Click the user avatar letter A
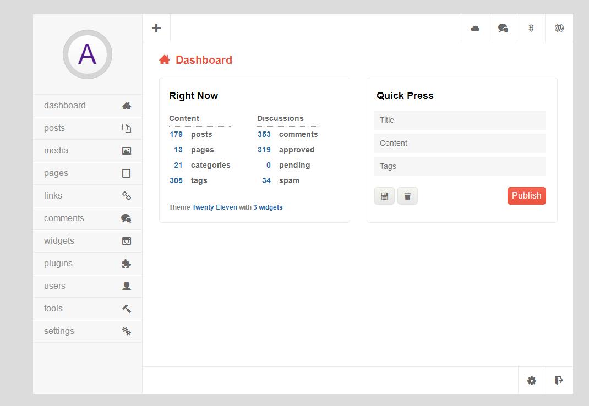Image resolution: width=589 pixels, height=406 pixels. [x=88, y=54]
